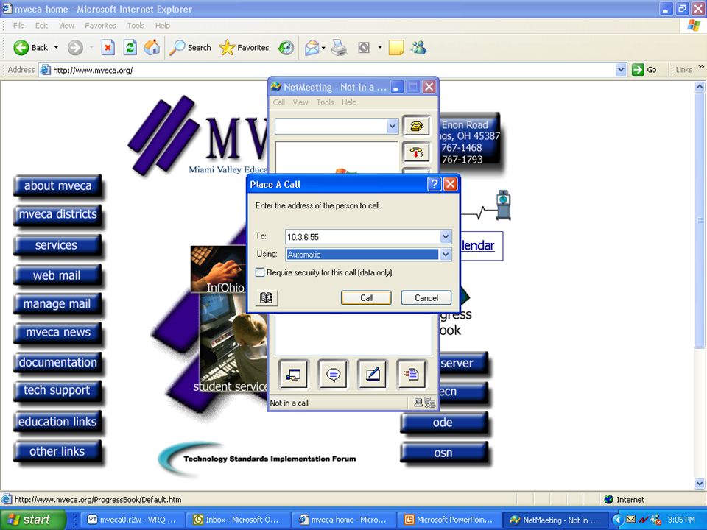Screen dimensions: 707x530
Task: Open the Favorites pane in IE toolbar
Action: pyautogui.click(x=244, y=47)
